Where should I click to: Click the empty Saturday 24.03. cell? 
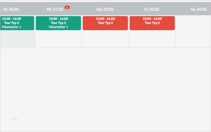[x=193, y=31]
